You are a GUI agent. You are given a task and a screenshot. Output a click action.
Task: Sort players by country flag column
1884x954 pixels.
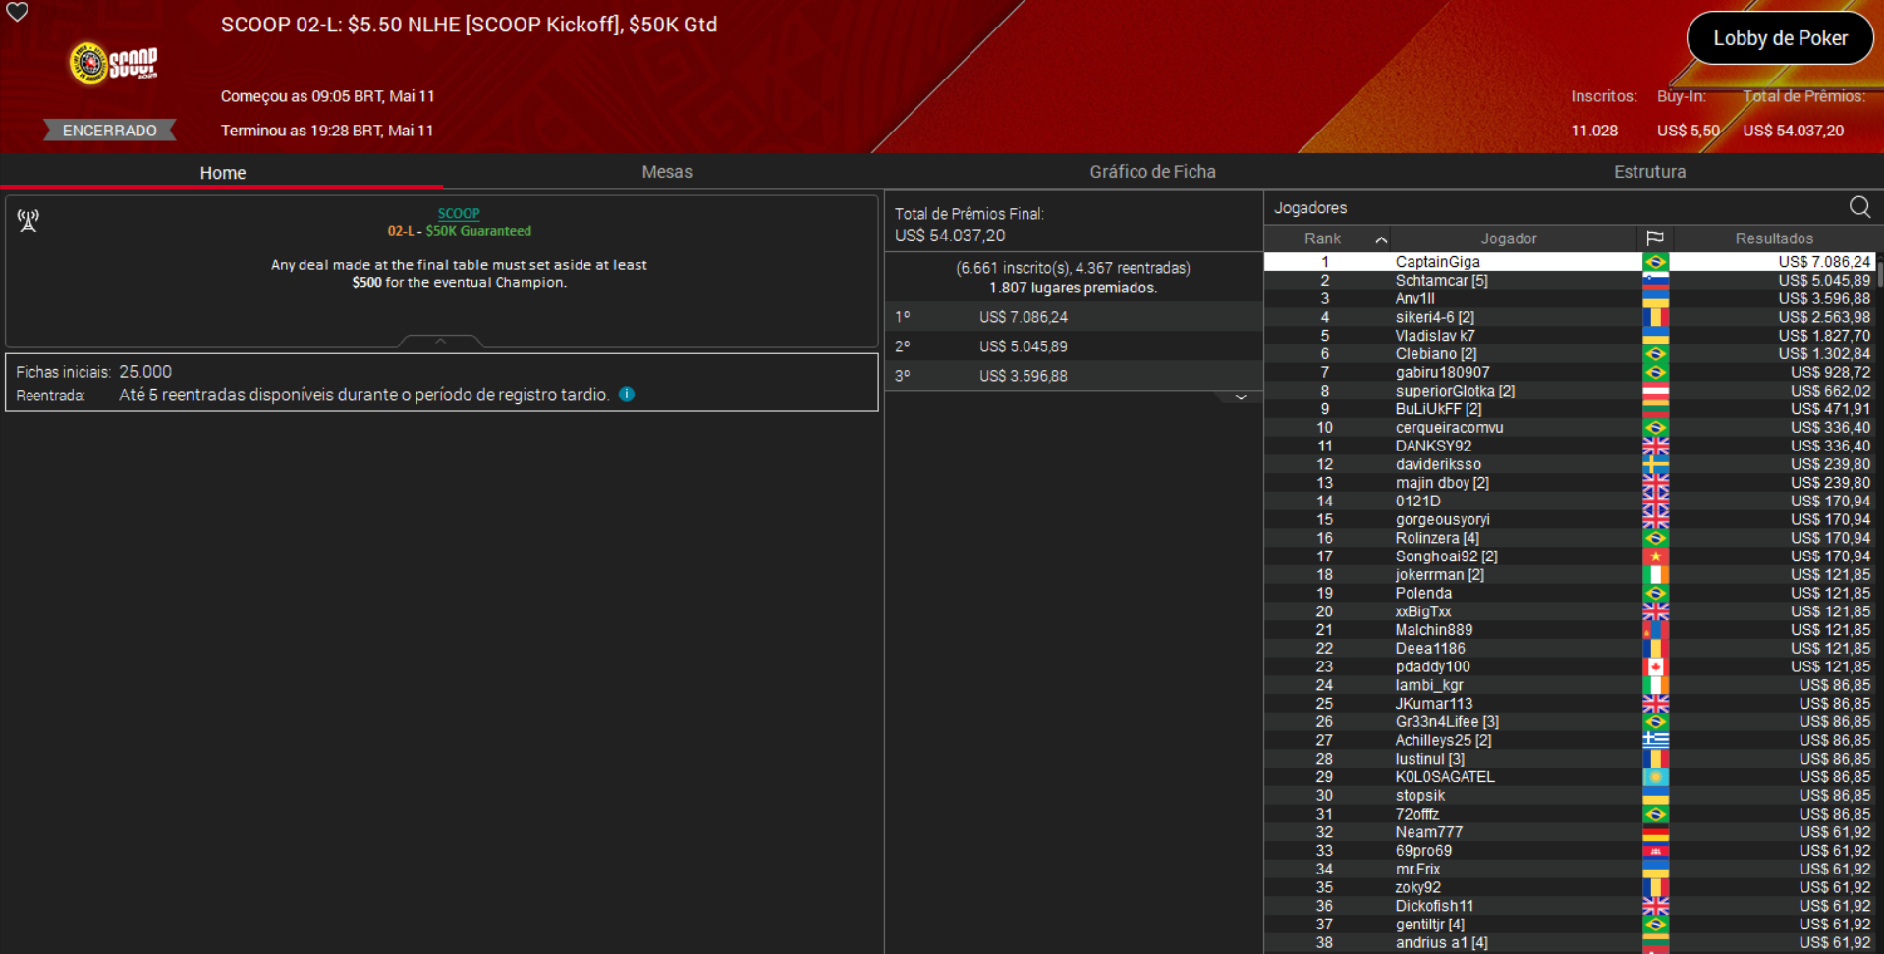[x=1655, y=238]
